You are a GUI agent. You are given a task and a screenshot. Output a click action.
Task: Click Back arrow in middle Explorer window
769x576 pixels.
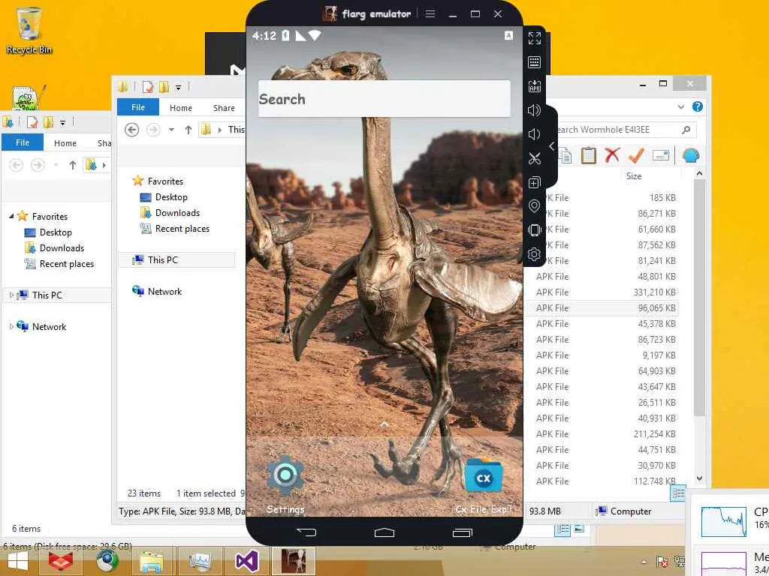pos(131,130)
